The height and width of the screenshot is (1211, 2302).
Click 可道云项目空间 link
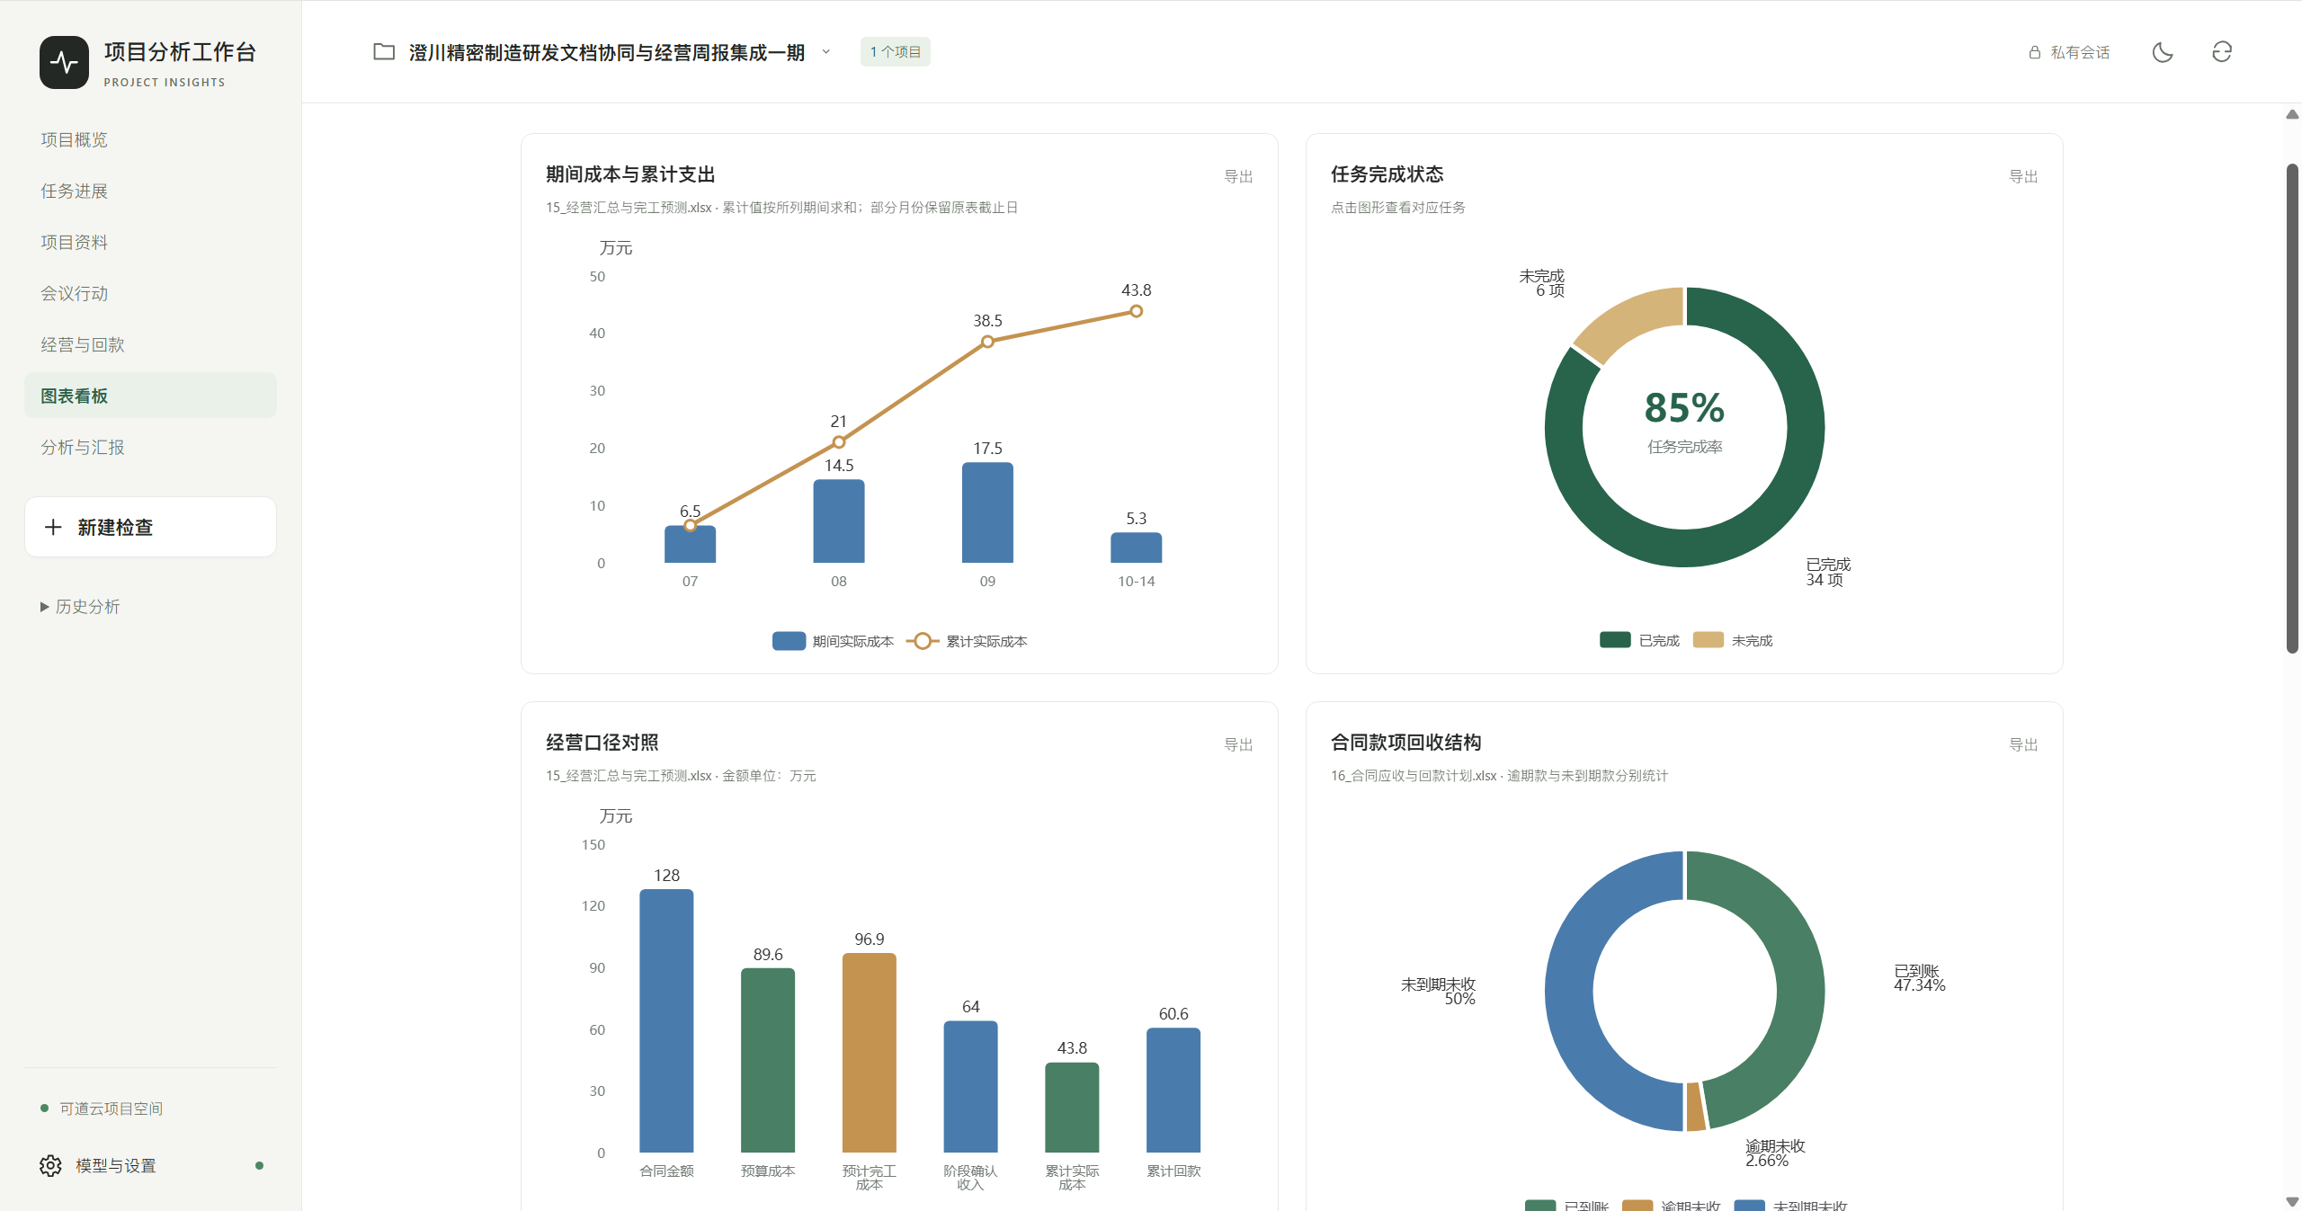111,1109
